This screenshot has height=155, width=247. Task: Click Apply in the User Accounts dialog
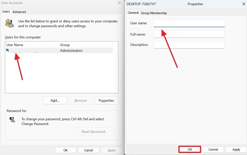pos(112,150)
